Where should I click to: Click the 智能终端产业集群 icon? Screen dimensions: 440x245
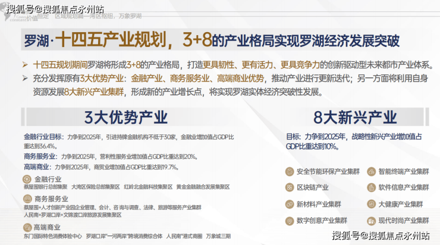pyautogui.click(x=371, y=171)
